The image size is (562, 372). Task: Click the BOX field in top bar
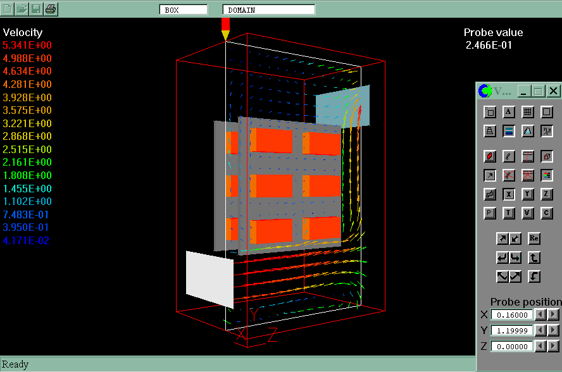click(183, 9)
